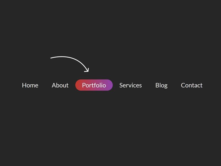Go to the About page
This screenshot has width=221, height=166.
pos(60,85)
